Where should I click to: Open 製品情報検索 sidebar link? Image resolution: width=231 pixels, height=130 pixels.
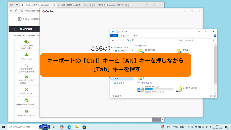[x=26, y=68]
